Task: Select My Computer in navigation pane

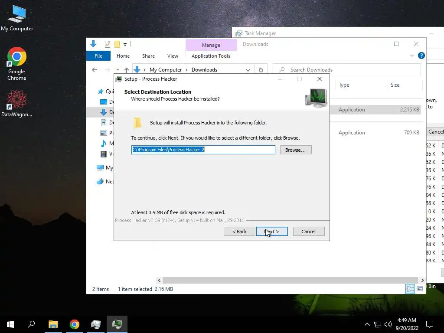Action: pyautogui.click(x=105, y=168)
